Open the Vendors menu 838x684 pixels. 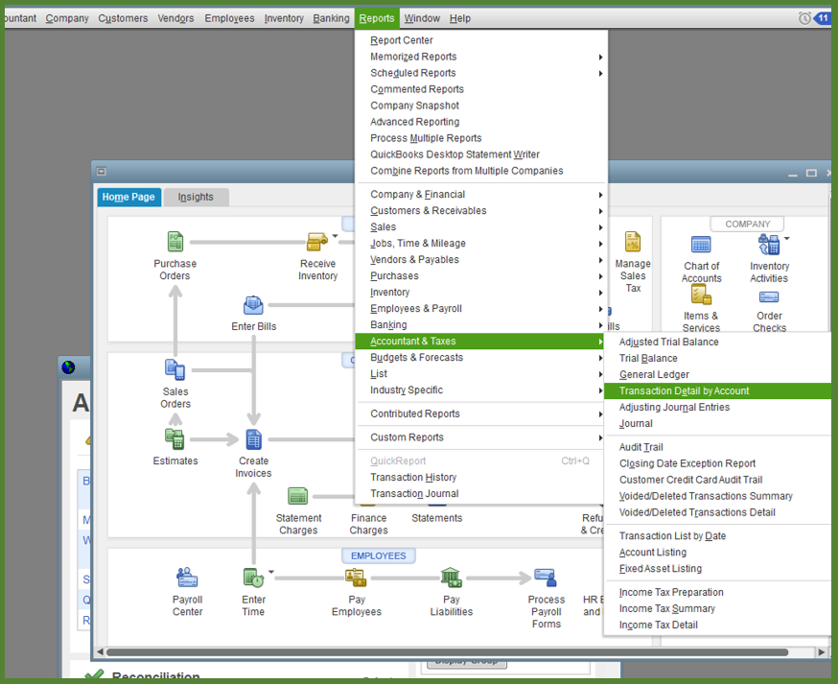click(175, 18)
